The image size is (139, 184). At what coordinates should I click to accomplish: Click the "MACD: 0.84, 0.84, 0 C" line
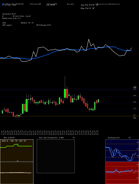11,18
